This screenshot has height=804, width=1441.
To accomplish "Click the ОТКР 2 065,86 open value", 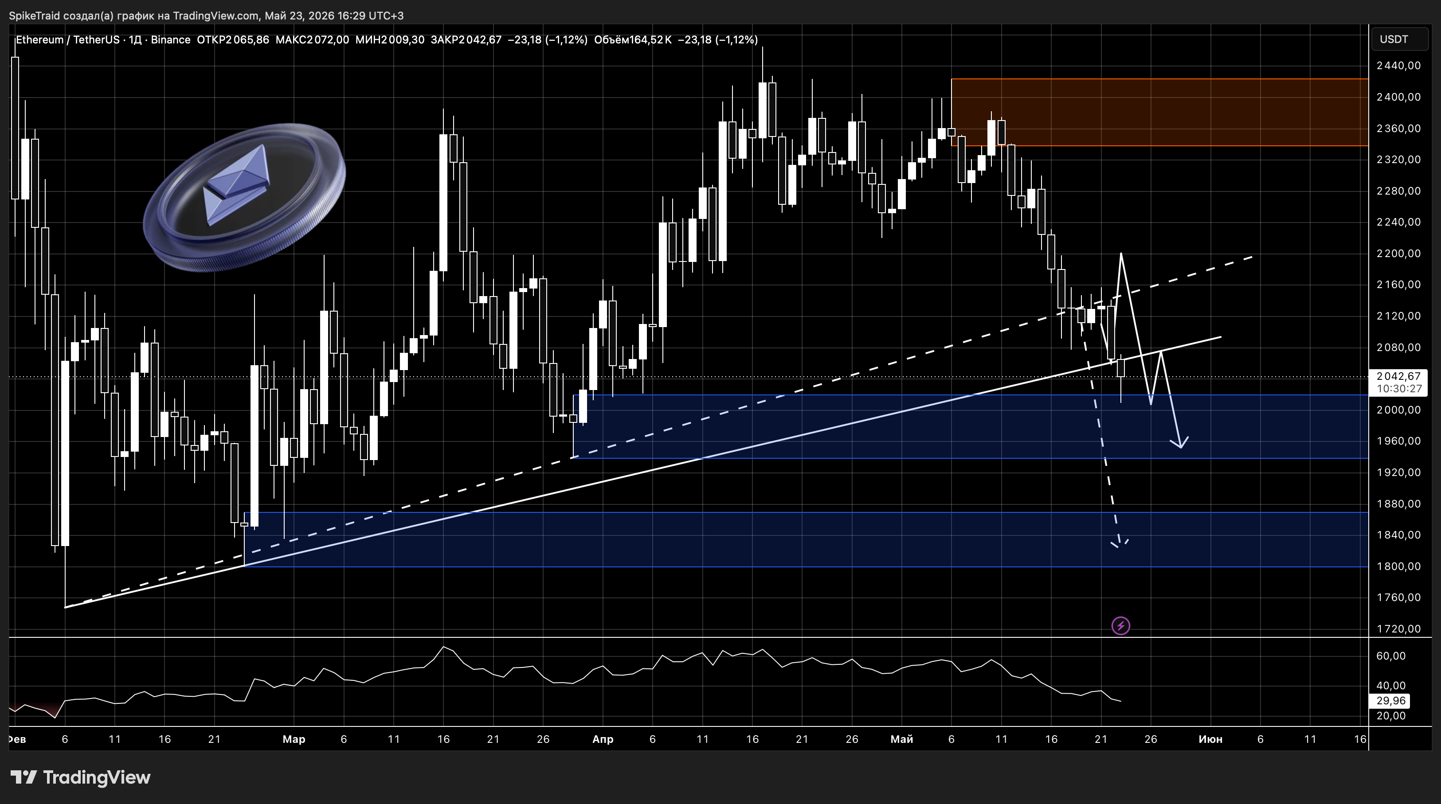I will pos(233,40).
